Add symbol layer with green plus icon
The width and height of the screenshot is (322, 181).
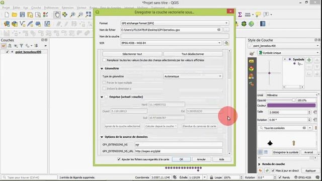click(309, 60)
